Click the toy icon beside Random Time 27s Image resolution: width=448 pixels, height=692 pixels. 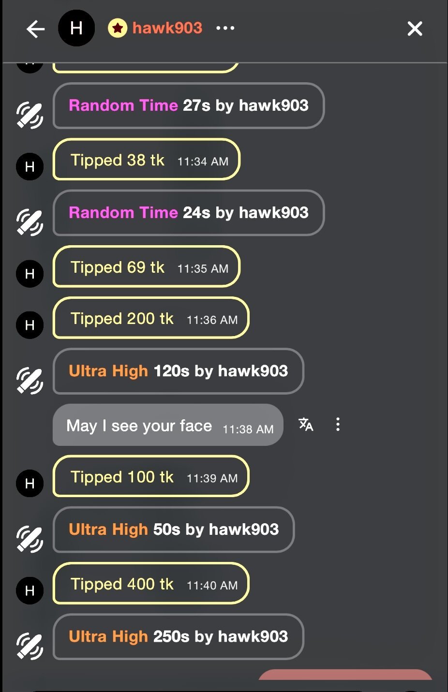tap(30, 115)
